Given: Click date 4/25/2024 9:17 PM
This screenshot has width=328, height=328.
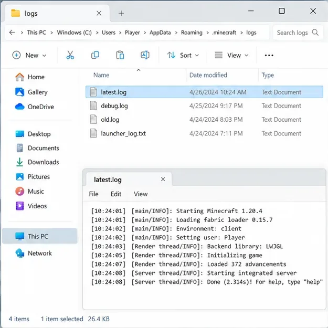Looking at the screenshot, I should pyautogui.click(x=216, y=106).
